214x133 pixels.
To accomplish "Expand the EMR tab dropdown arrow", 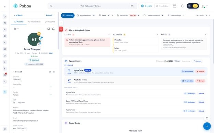I will [112, 16].
